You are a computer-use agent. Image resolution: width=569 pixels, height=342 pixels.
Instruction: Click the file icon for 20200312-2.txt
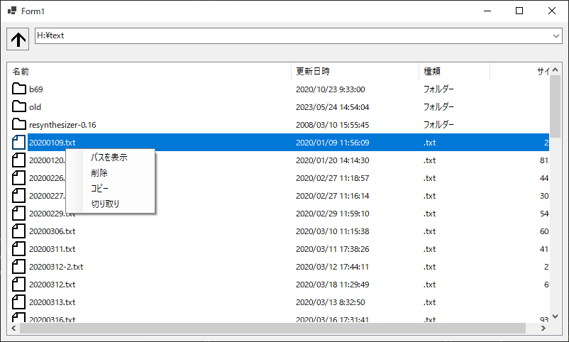point(19,267)
